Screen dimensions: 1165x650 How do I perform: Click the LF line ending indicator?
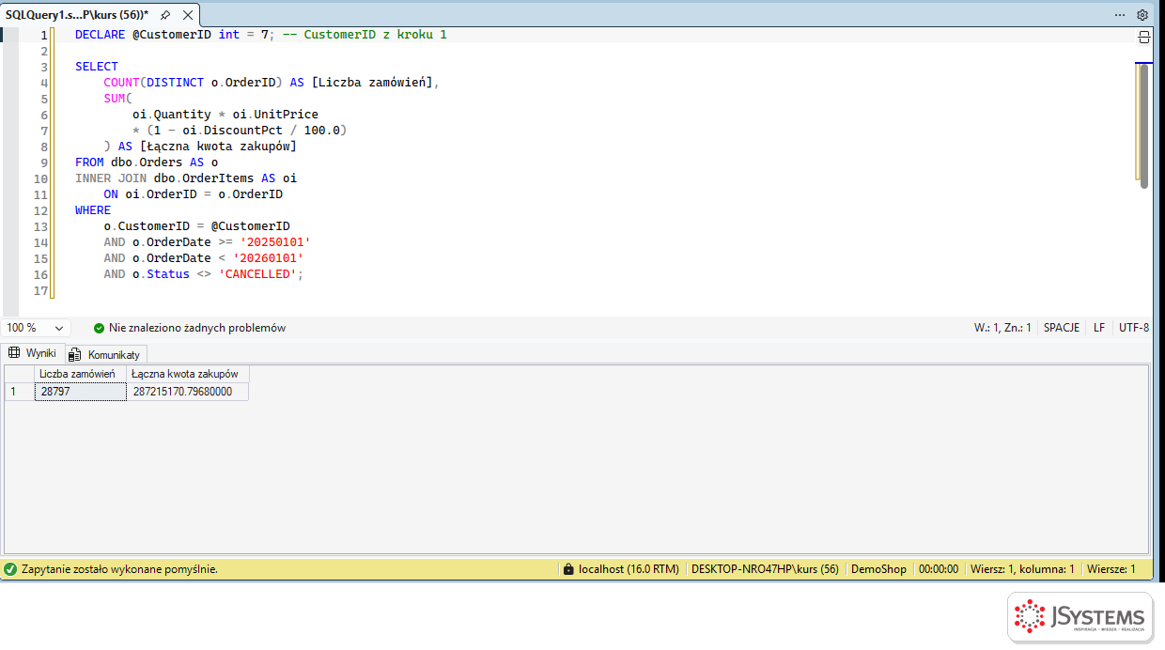point(1099,328)
